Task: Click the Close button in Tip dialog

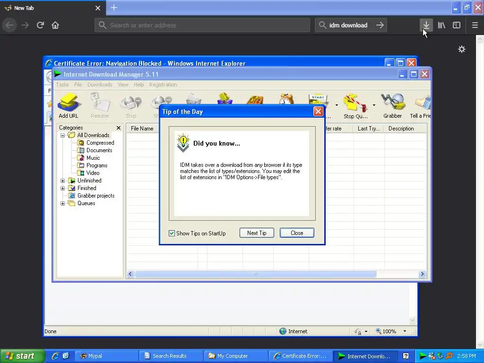Action: (x=297, y=233)
